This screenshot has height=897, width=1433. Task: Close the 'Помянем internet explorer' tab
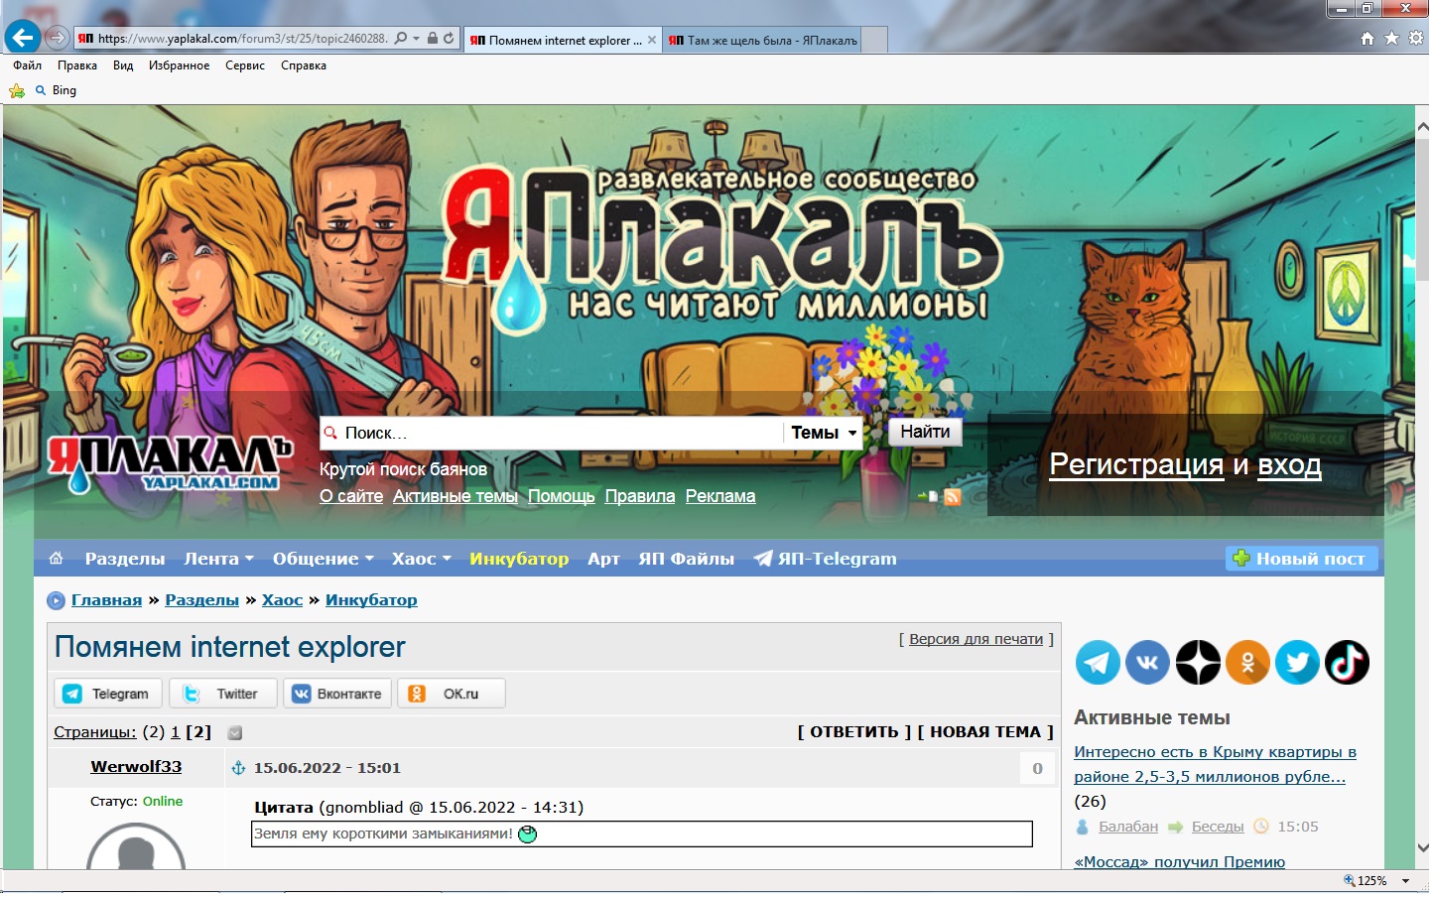pyautogui.click(x=652, y=41)
